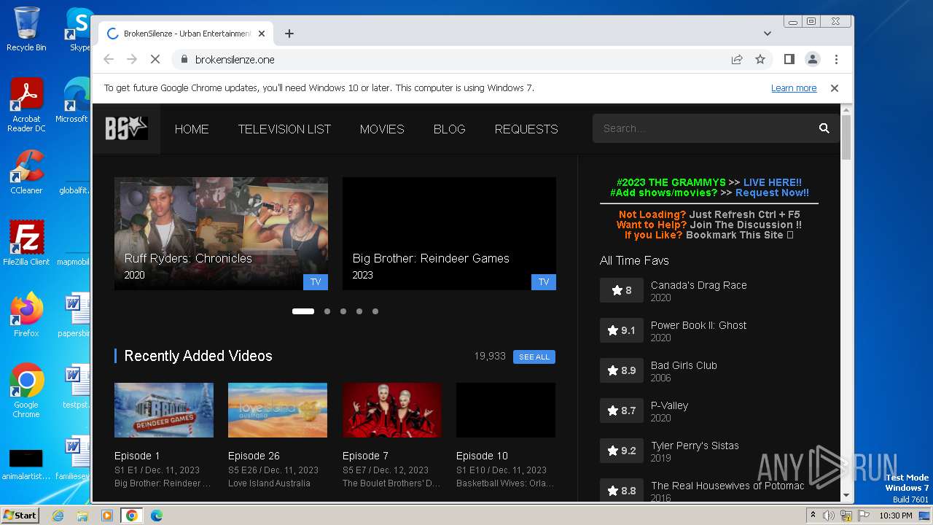Open the tab search dropdown arrow
Image resolution: width=933 pixels, height=525 pixels.
tap(768, 34)
